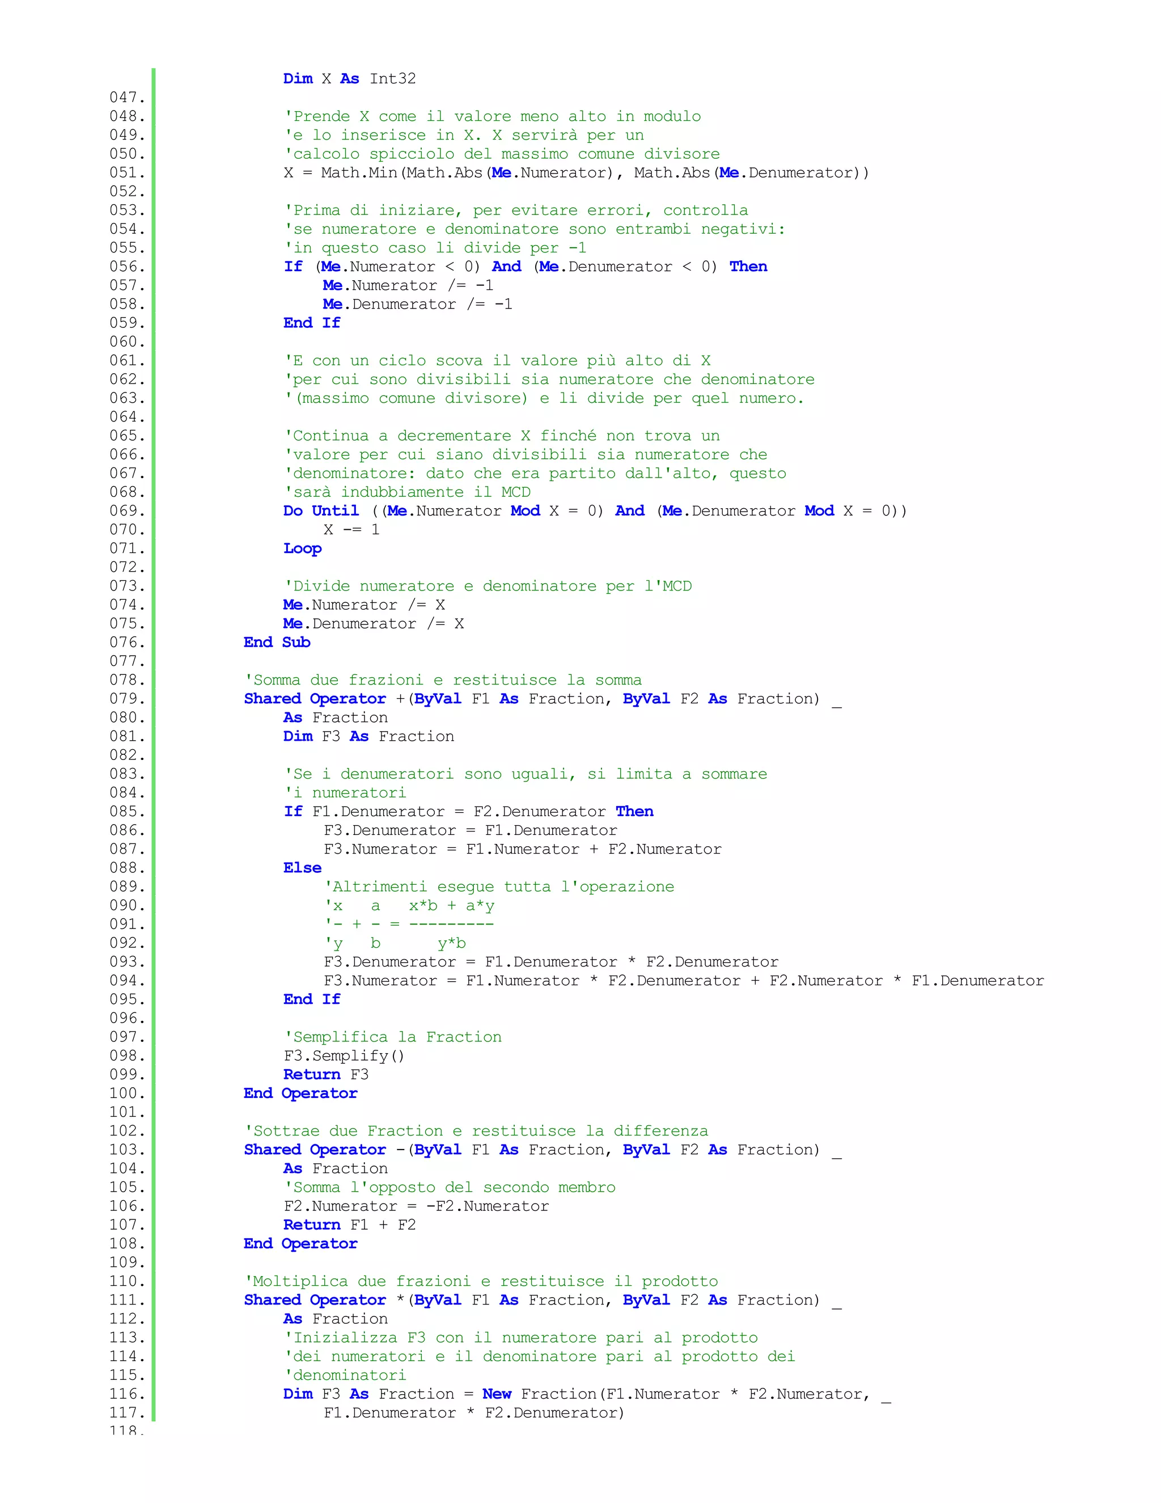Click 'End If' on line 059
Screen dimensions: 1161x1503
(312, 323)
